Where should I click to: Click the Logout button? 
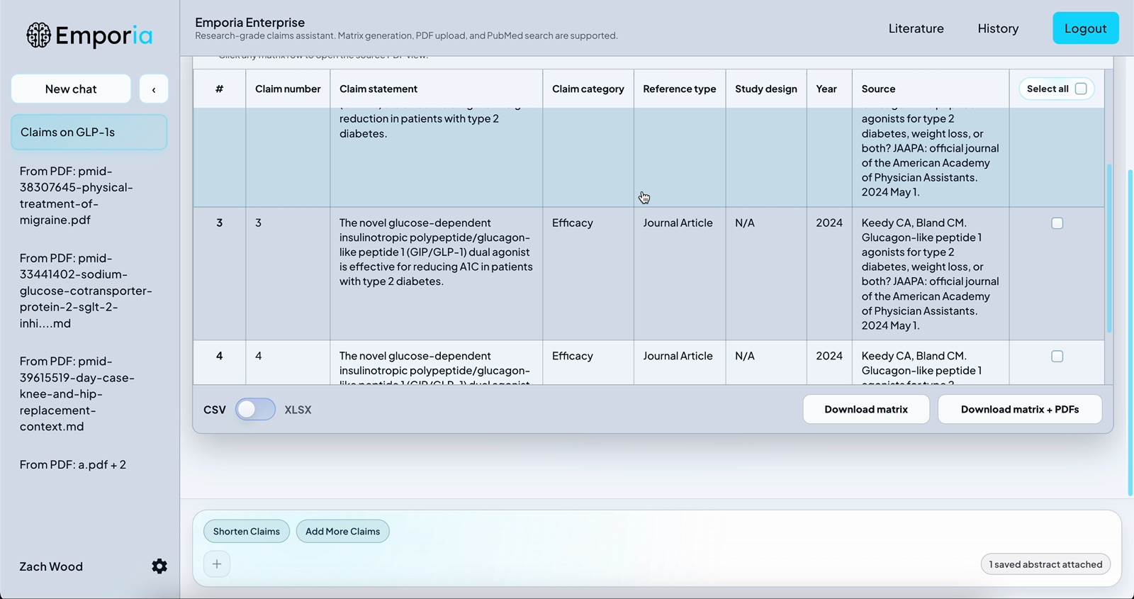1085,28
